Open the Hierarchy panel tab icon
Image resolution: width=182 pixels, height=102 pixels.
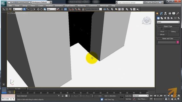coord(166,14)
